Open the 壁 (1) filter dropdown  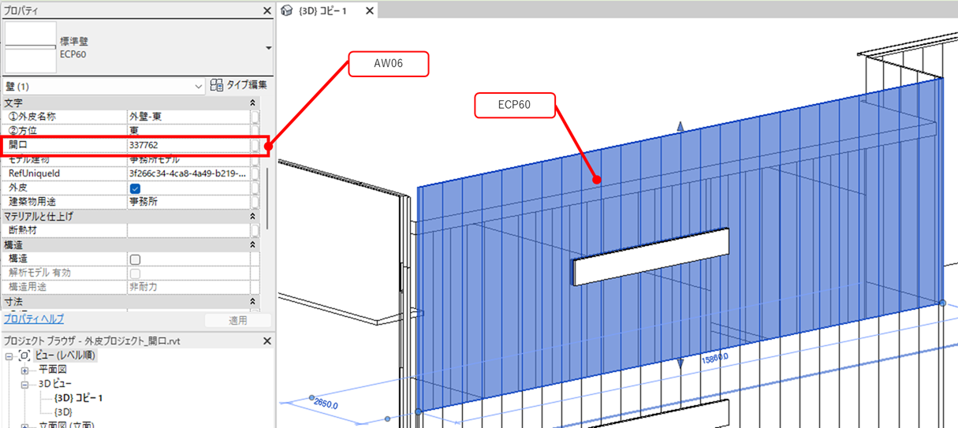click(x=198, y=86)
